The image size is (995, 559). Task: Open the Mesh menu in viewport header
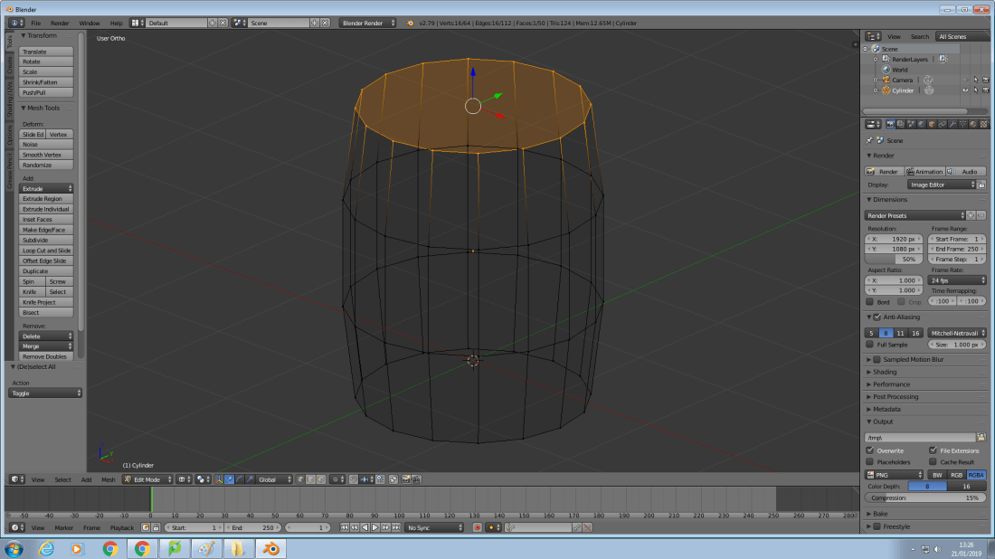pos(108,479)
